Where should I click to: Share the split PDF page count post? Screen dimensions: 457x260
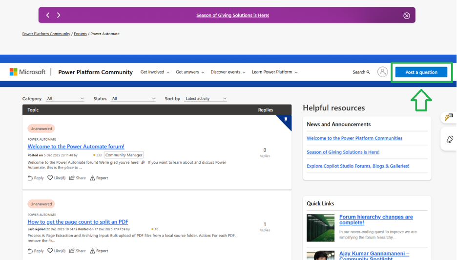(78, 251)
